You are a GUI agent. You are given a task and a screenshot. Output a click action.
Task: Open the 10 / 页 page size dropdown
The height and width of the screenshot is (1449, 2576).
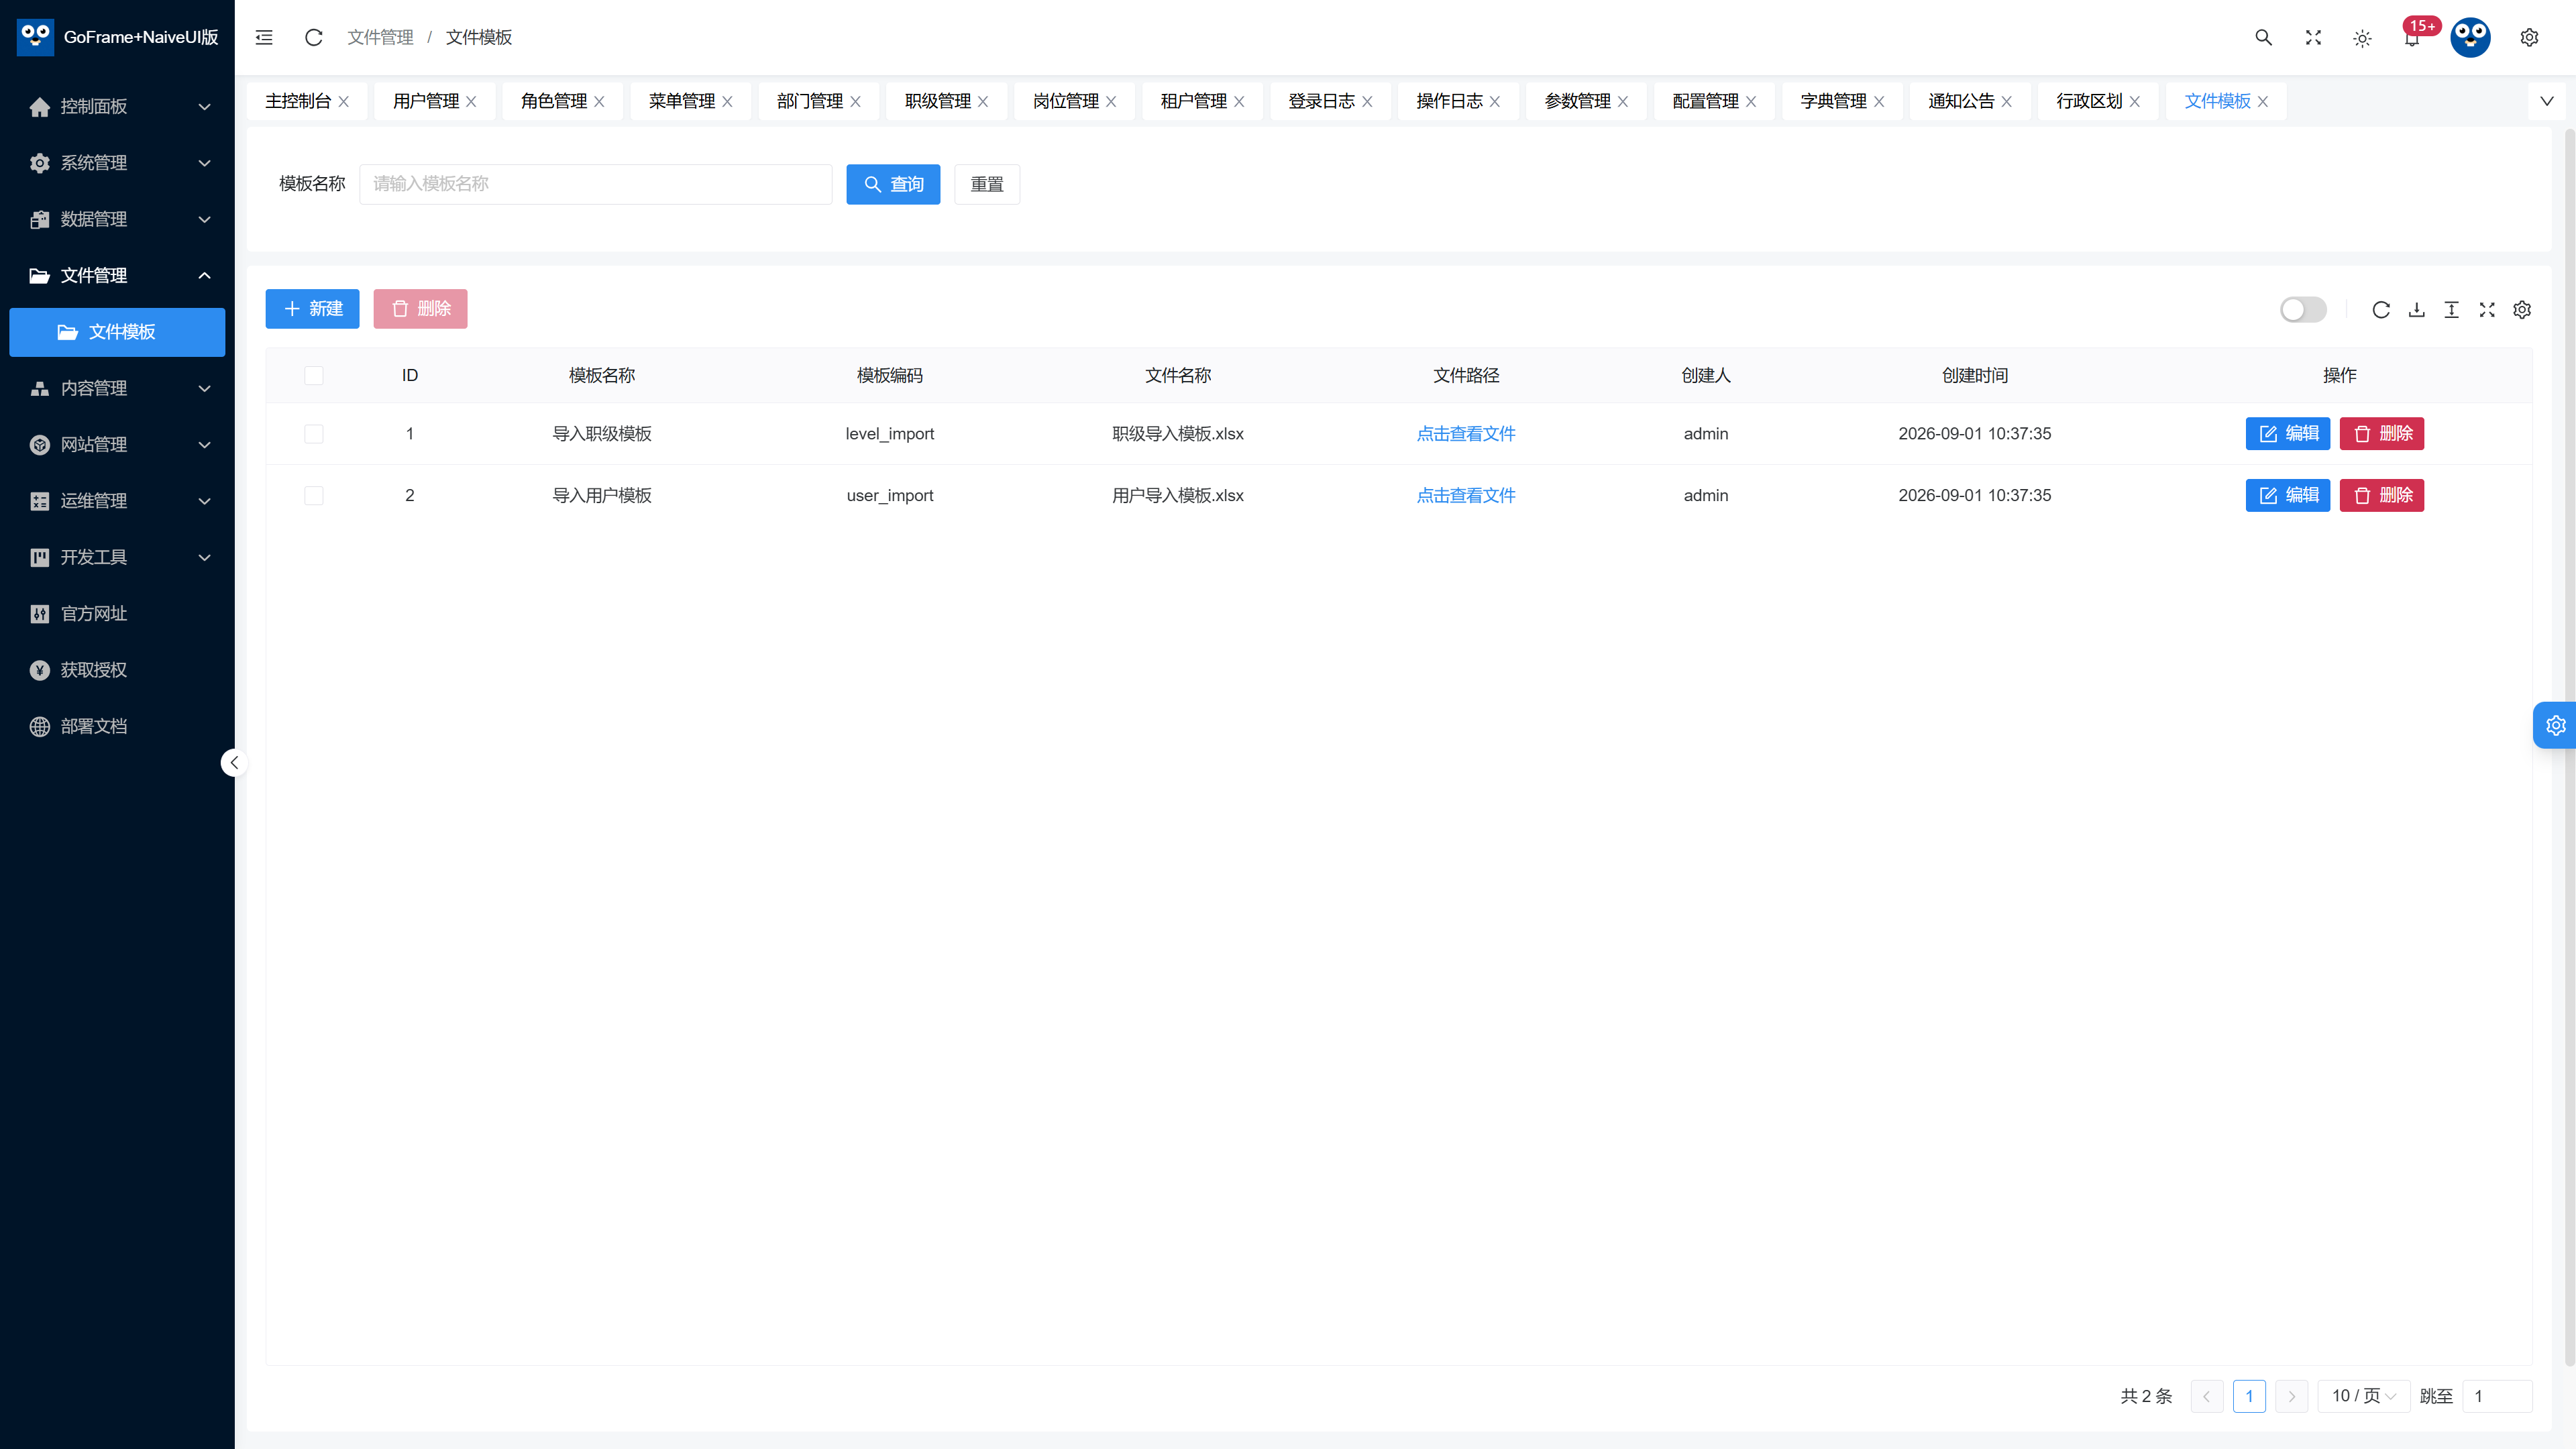(x=2363, y=1395)
